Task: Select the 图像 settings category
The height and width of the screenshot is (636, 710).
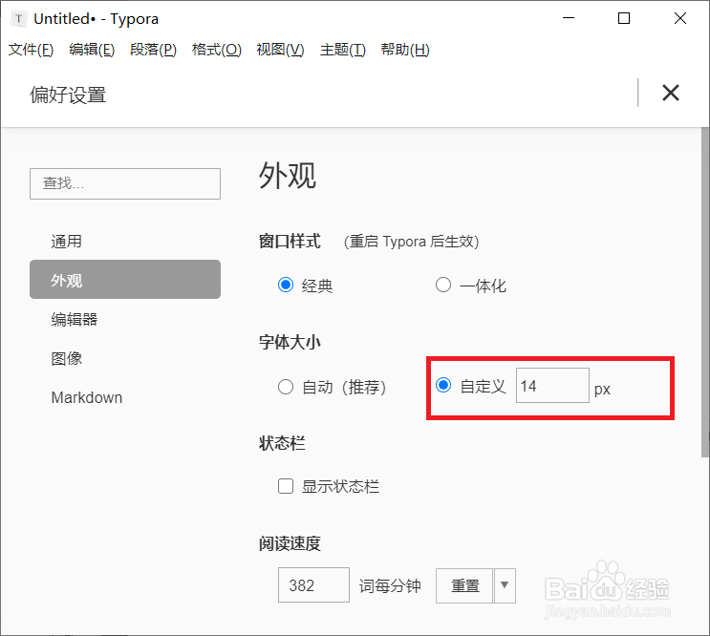Action: click(x=125, y=358)
